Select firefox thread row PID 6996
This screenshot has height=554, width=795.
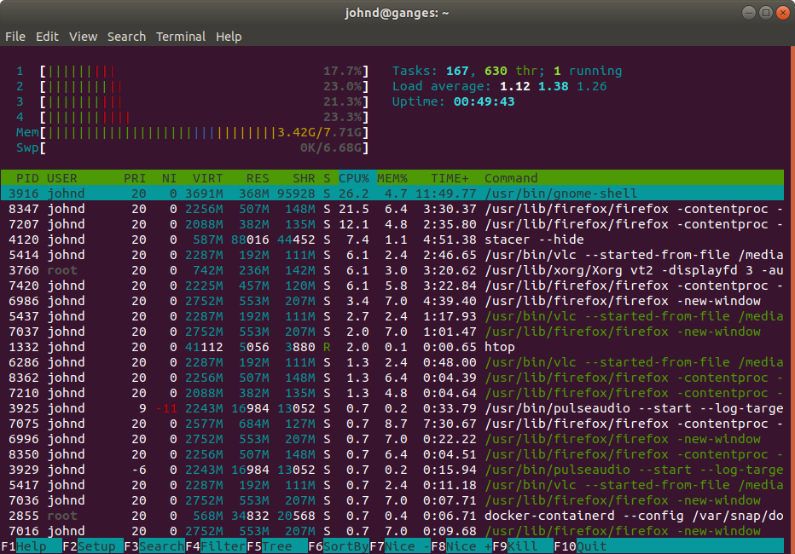click(x=392, y=439)
